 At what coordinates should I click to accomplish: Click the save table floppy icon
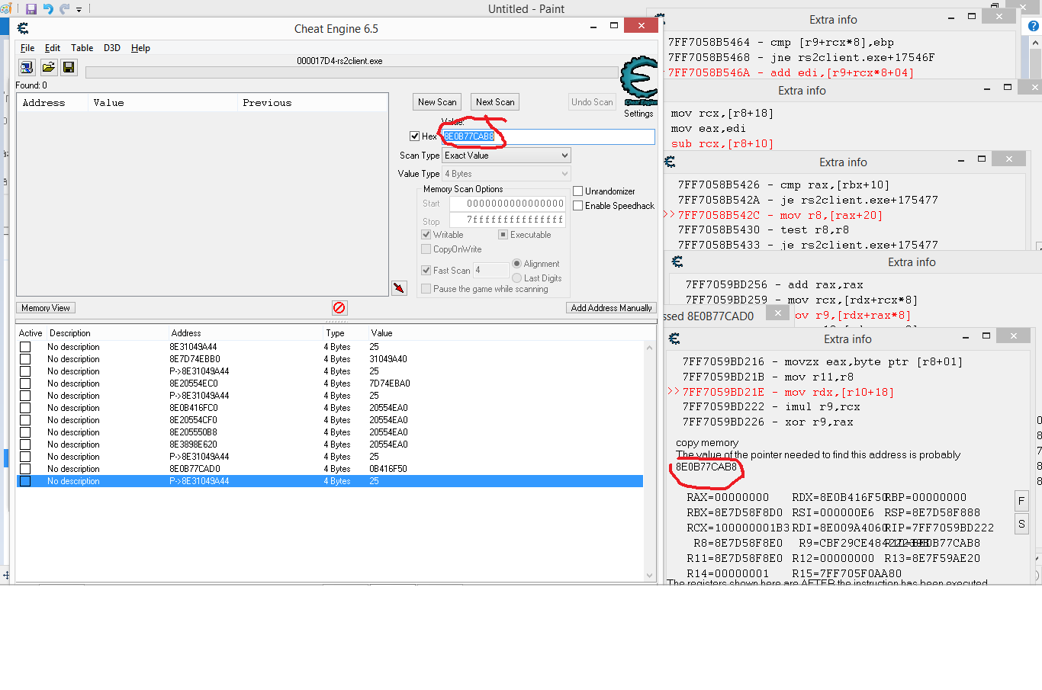69,68
